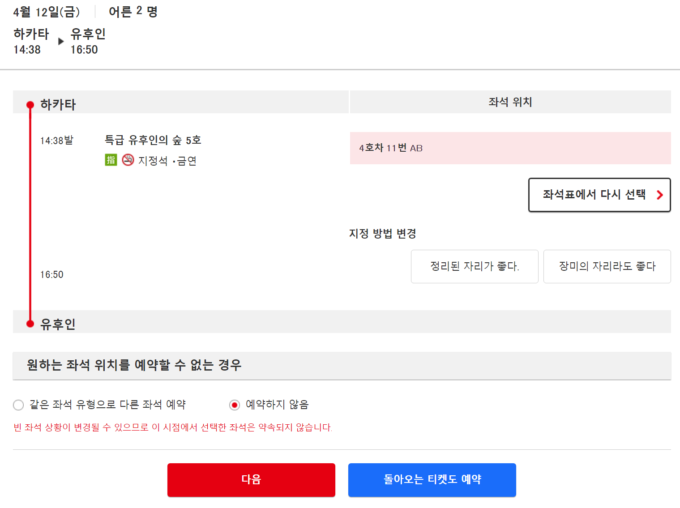
Task: Click the blue 돌아오는 티켓도 예약 button
Action: (432, 480)
